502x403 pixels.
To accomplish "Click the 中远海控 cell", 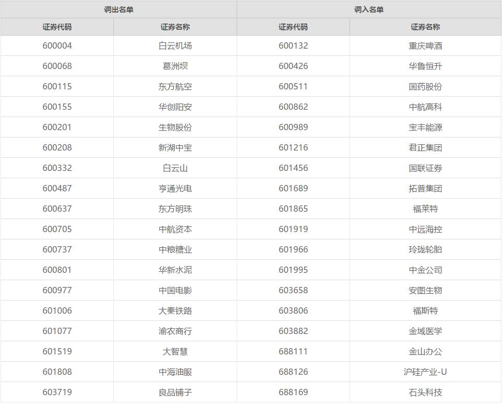I will (x=425, y=229).
